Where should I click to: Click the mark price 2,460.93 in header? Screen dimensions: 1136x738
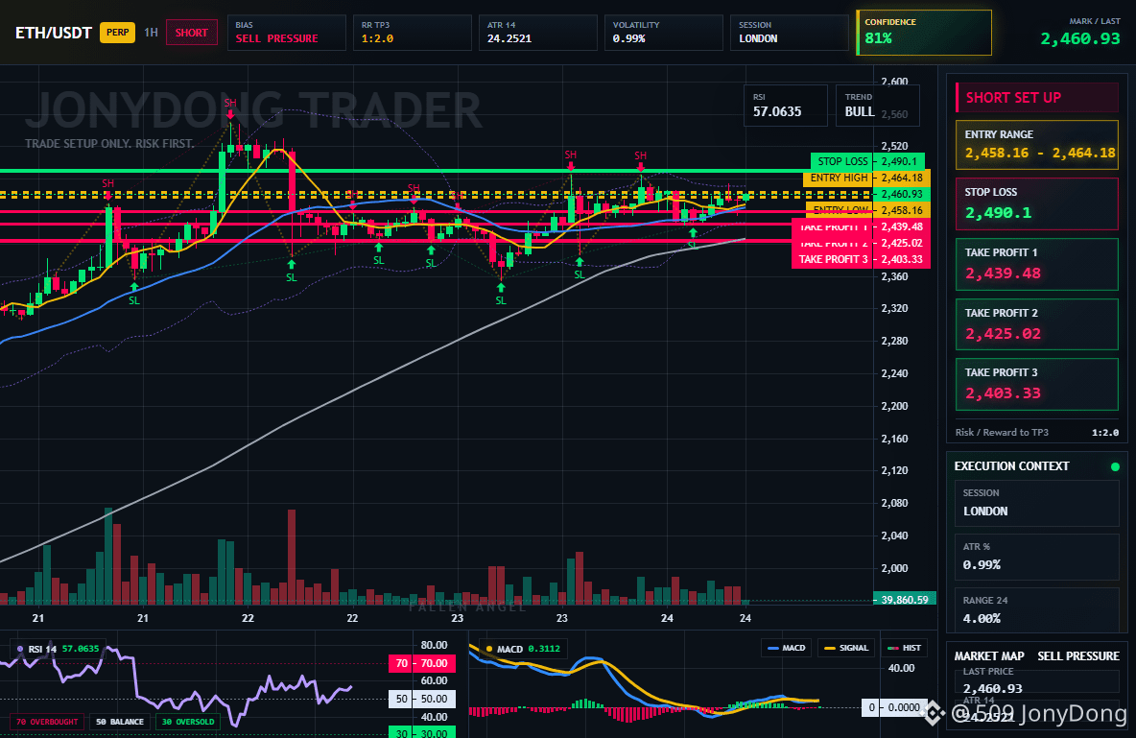click(x=1079, y=38)
